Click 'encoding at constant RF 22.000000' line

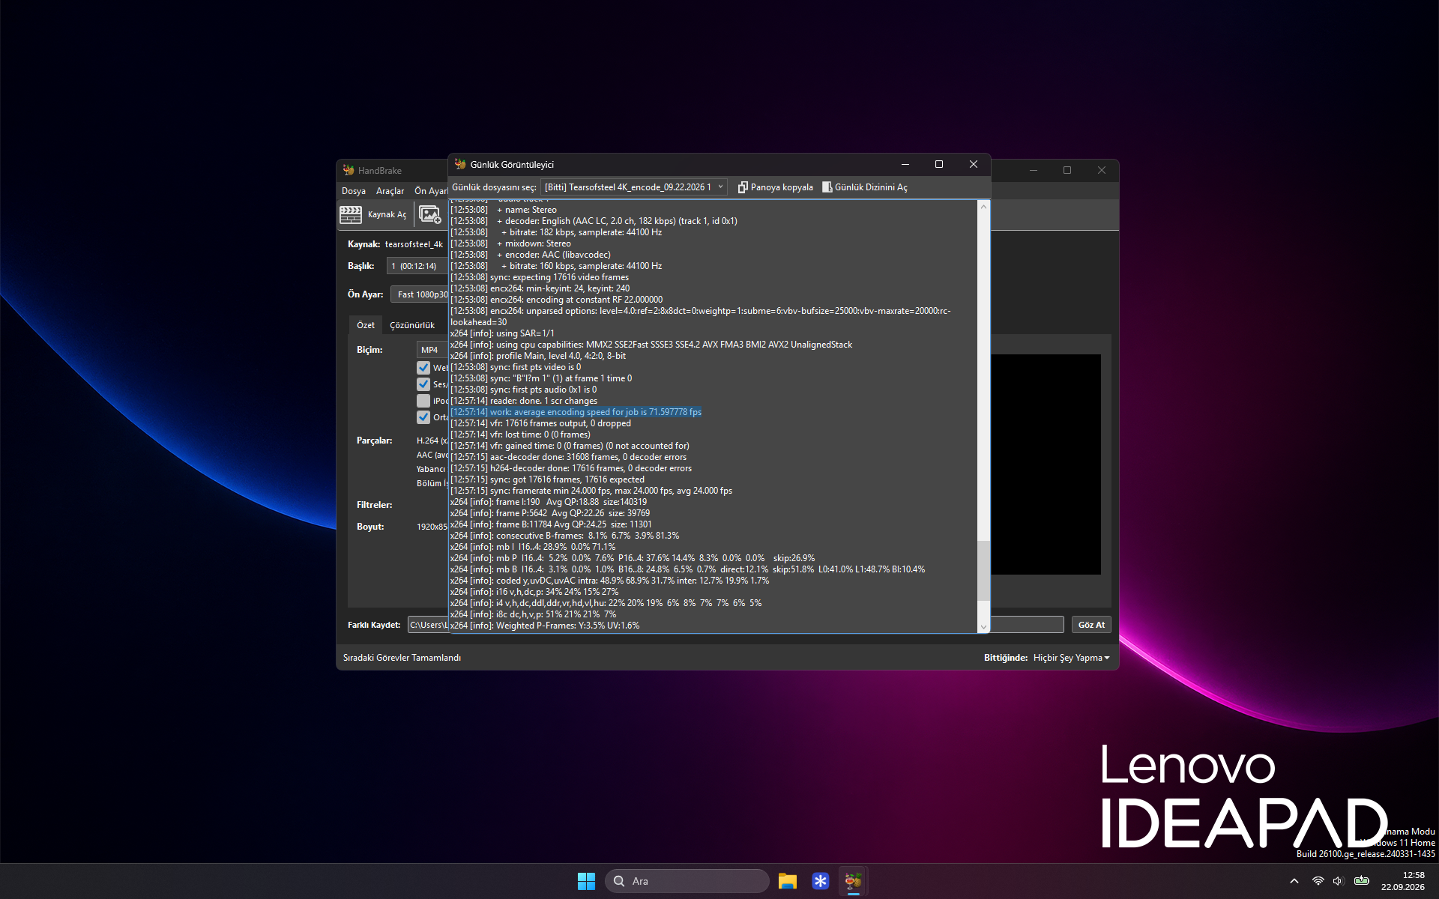pos(556,300)
